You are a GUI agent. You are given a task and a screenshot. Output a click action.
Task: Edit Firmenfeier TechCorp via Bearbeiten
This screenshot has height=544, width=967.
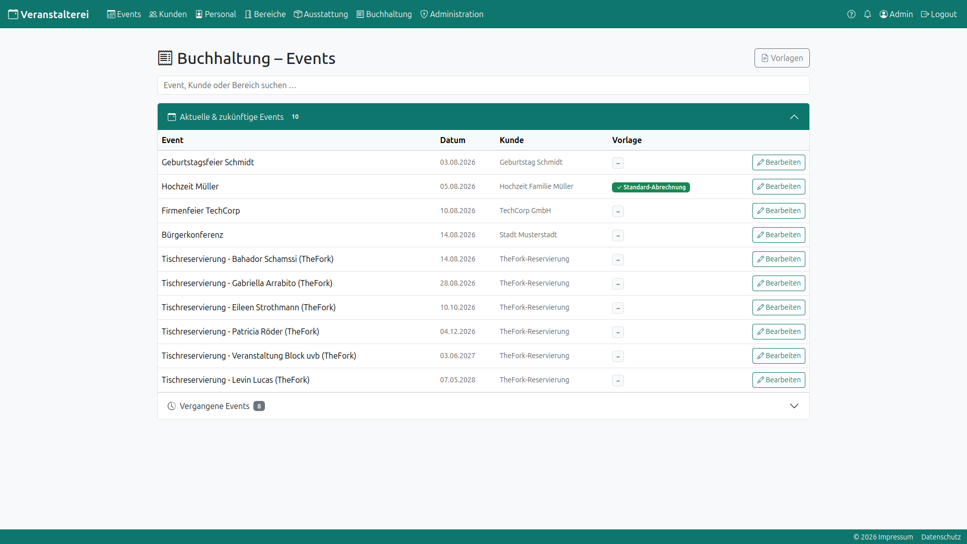pyautogui.click(x=779, y=211)
